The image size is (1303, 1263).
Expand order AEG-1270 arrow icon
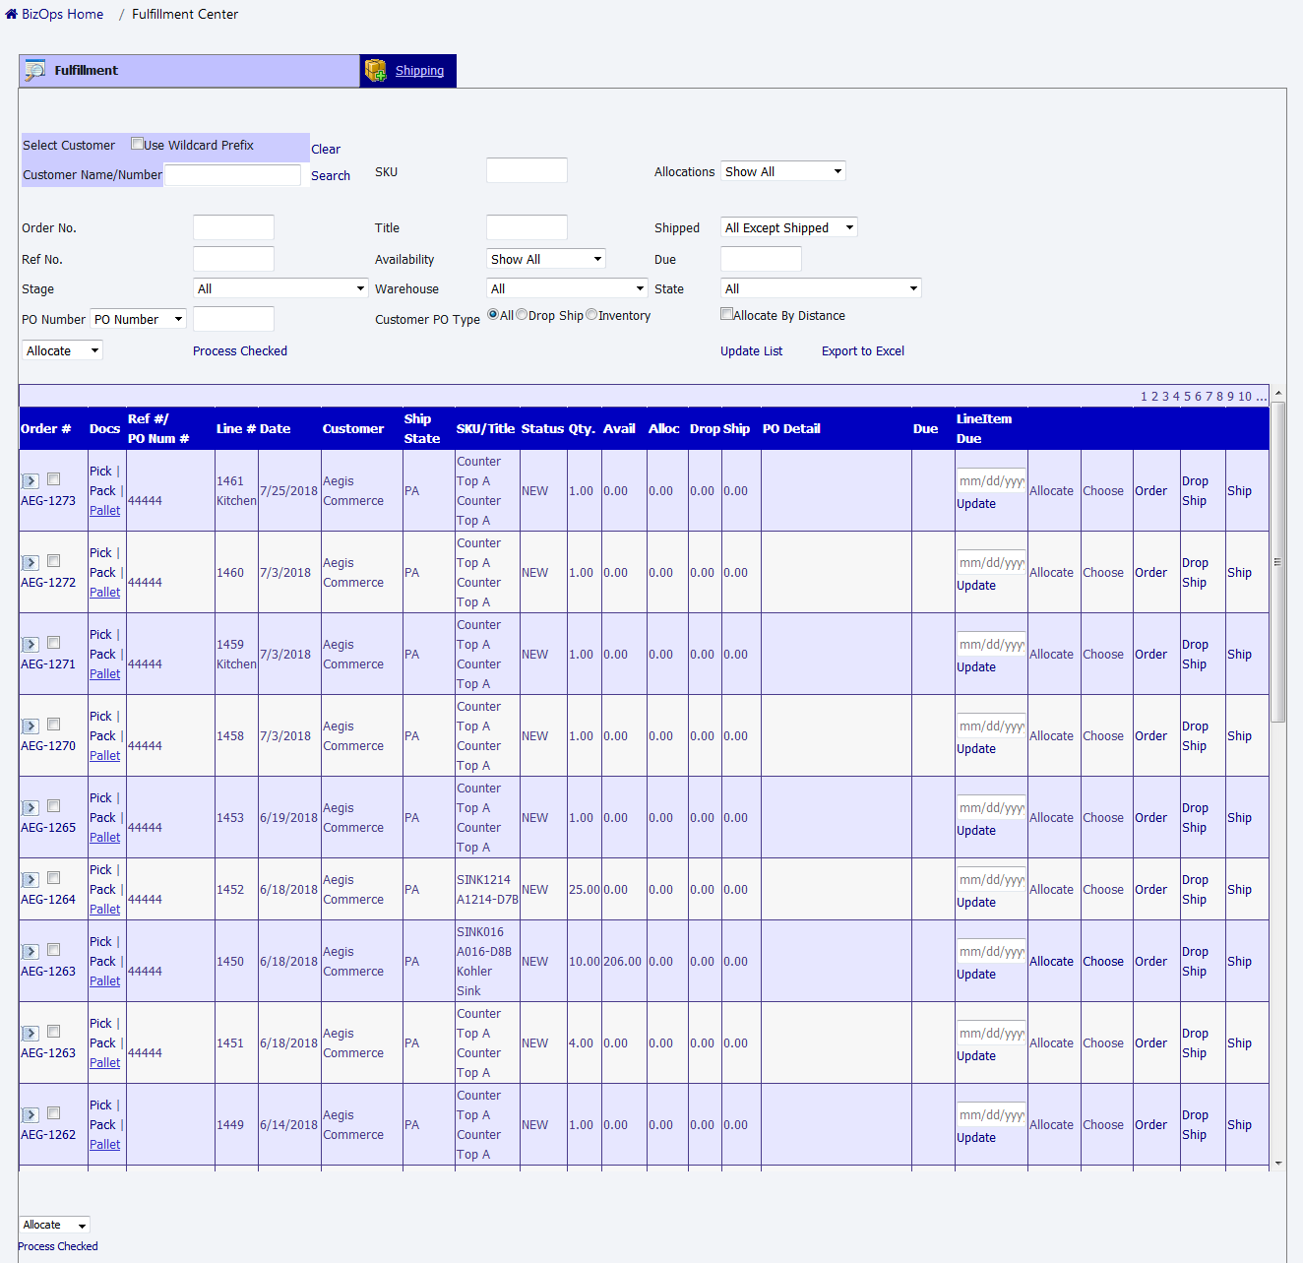pyautogui.click(x=31, y=726)
